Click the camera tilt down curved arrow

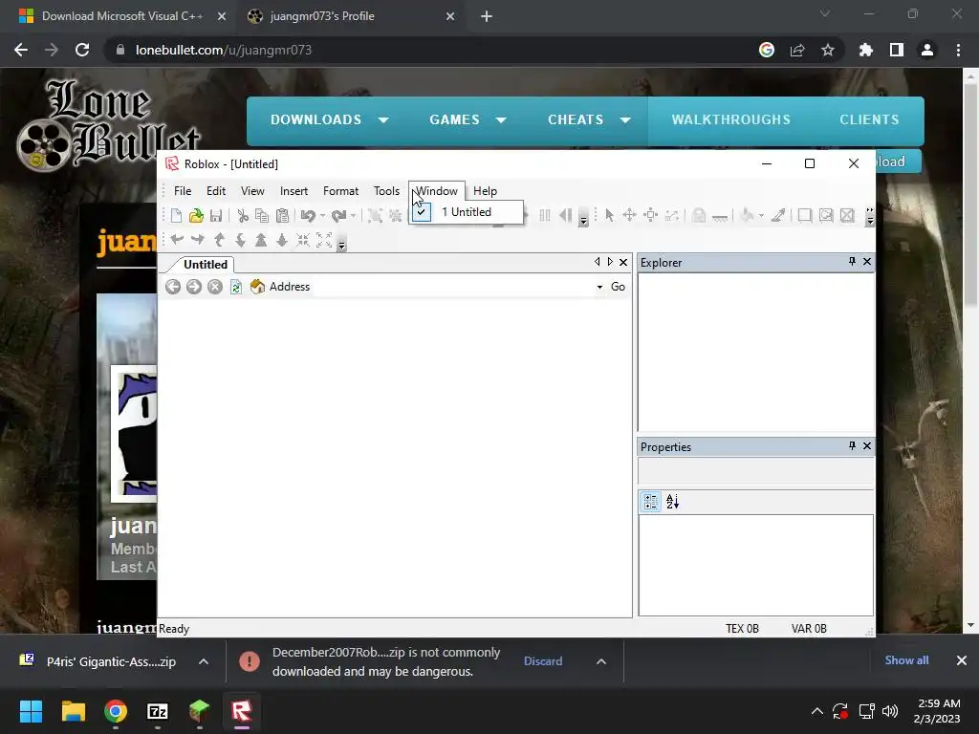(240, 240)
